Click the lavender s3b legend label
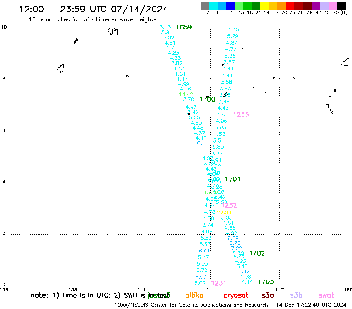This screenshot has width=352, height=309. click(x=296, y=295)
